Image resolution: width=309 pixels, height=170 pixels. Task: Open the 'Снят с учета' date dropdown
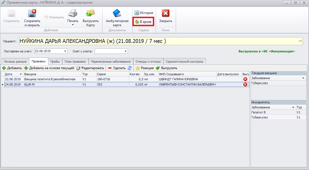click(126, 51)
